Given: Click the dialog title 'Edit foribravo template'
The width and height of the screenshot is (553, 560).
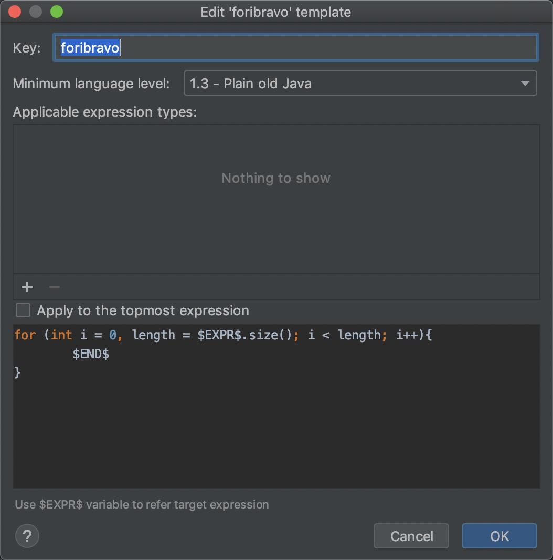Looking at the screenshot, I should coord(276,12).
